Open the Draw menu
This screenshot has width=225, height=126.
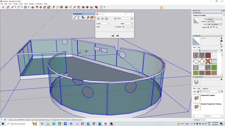pos(21,4)
